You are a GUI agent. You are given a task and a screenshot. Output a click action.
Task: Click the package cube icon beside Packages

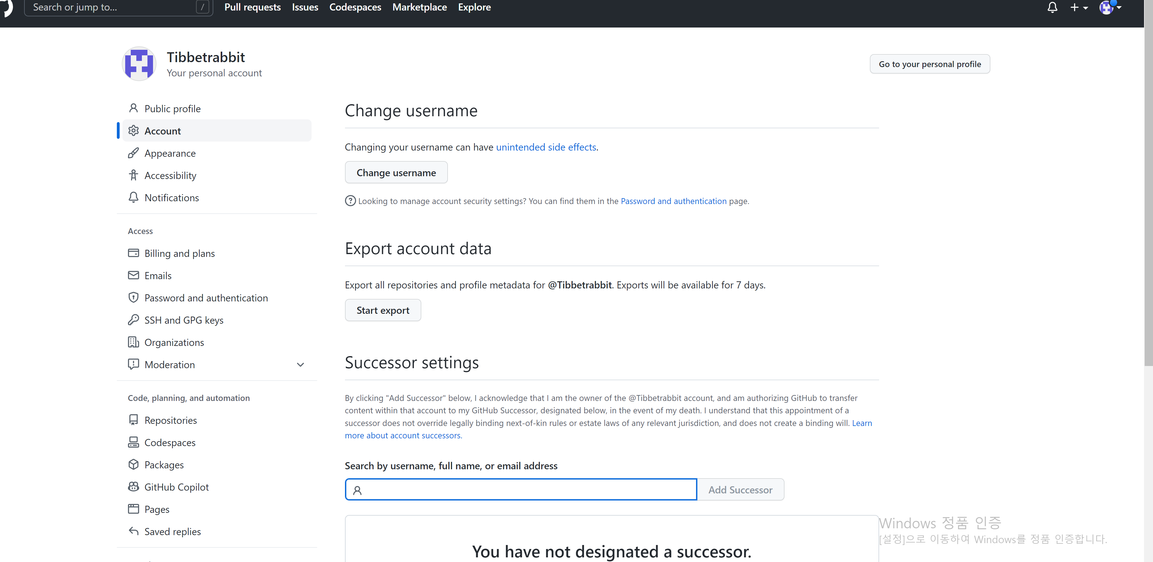(x=133, y=464)
